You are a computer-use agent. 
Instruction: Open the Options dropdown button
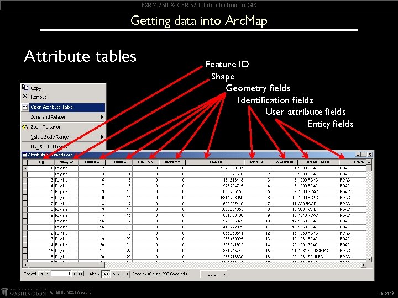click(x=213, y=274)
